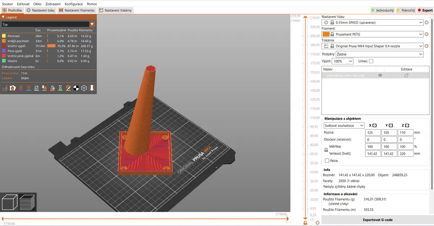Open filament settings gear beside Prusament PETG
434x226 pixels.
point(426,34)
